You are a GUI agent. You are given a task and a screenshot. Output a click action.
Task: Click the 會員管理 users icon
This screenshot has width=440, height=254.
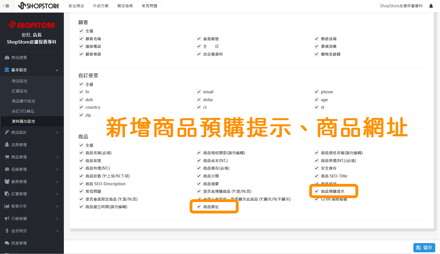point(7,182)
